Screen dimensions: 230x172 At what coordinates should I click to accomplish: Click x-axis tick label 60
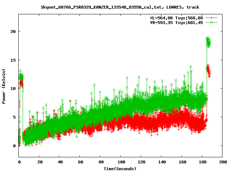coord(80,162)
